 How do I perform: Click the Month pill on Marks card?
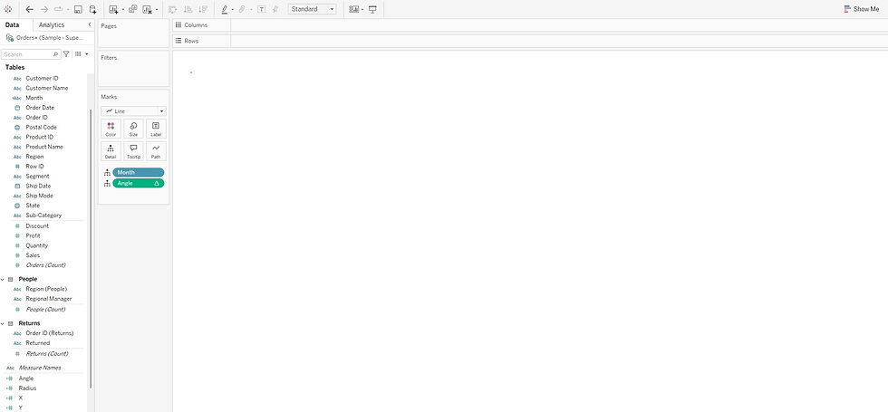tap(138, 173)
